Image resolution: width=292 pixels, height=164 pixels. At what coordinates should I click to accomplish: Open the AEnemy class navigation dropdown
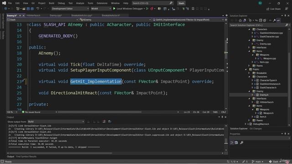pos(115,20)
